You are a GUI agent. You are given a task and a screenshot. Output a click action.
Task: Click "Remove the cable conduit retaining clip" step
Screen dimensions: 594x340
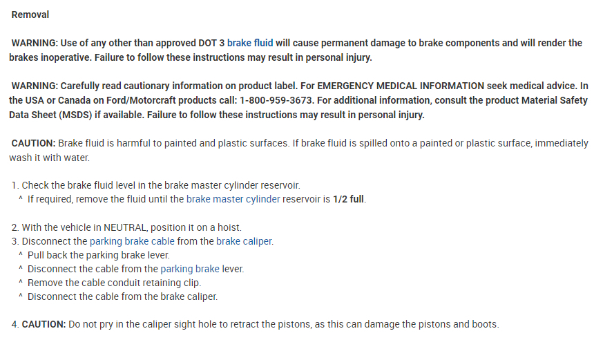coord(114,283)
